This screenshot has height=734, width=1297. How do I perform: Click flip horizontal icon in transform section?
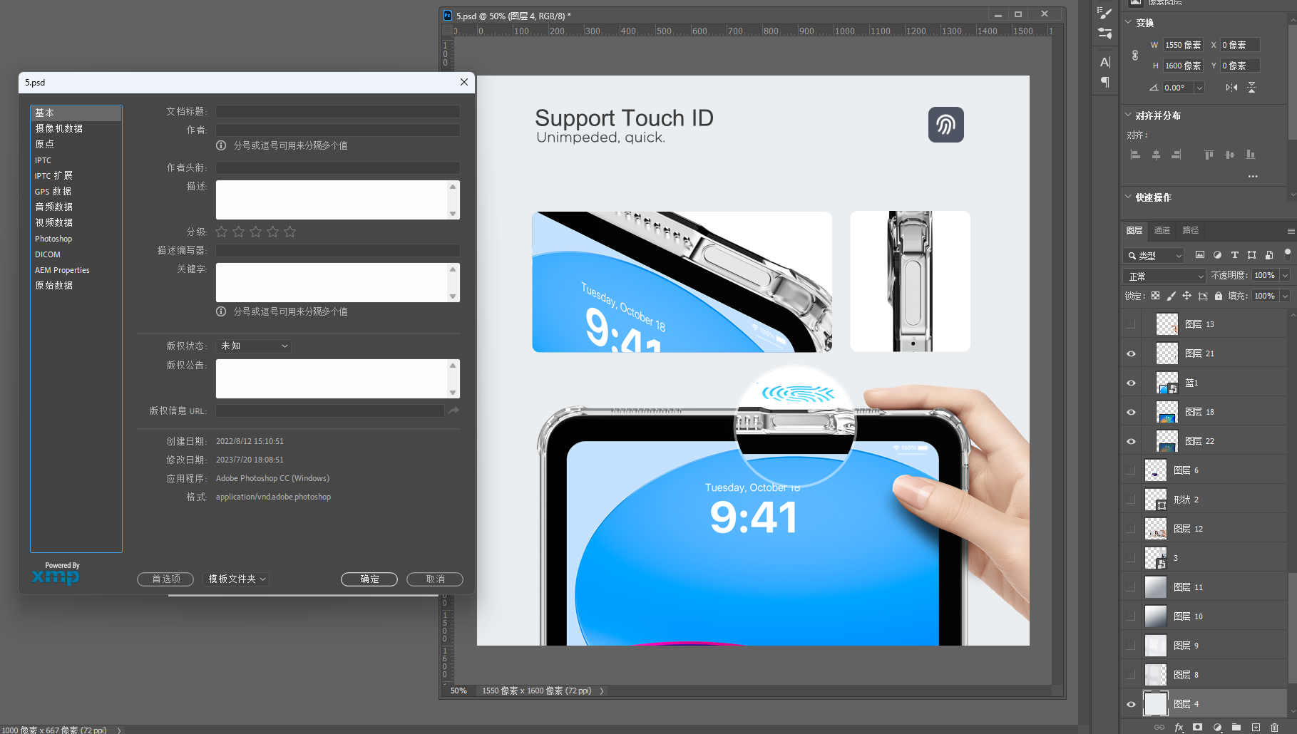point(1231,87)
